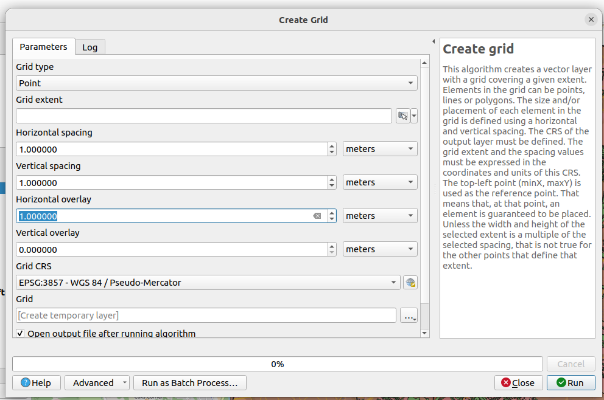604x400 pixels.
Task: Select the Parameters tab
Action: click(43, 47)
